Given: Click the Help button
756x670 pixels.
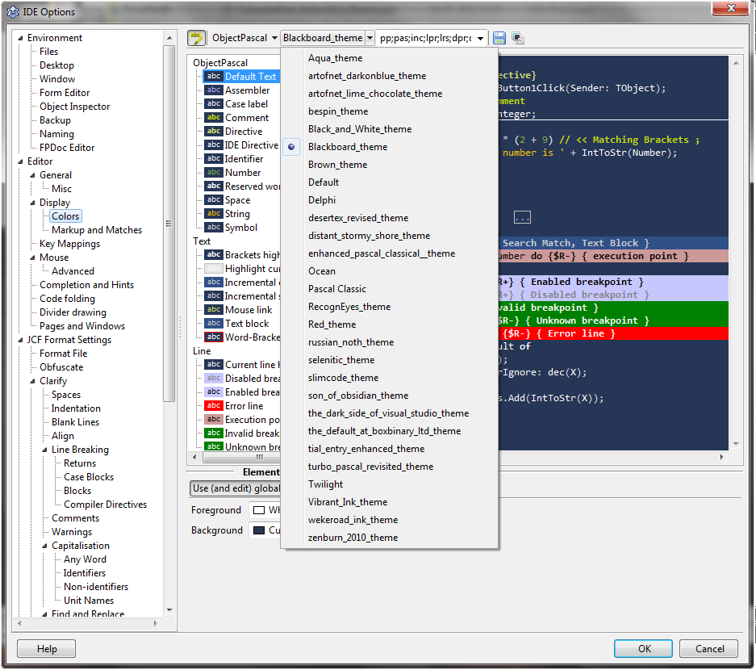Looking at the screenshot, I should click(46, 648).
